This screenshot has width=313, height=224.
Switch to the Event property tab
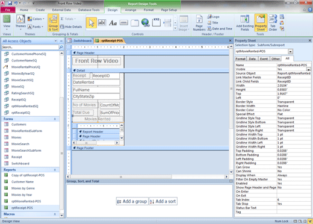pos(264,59)
